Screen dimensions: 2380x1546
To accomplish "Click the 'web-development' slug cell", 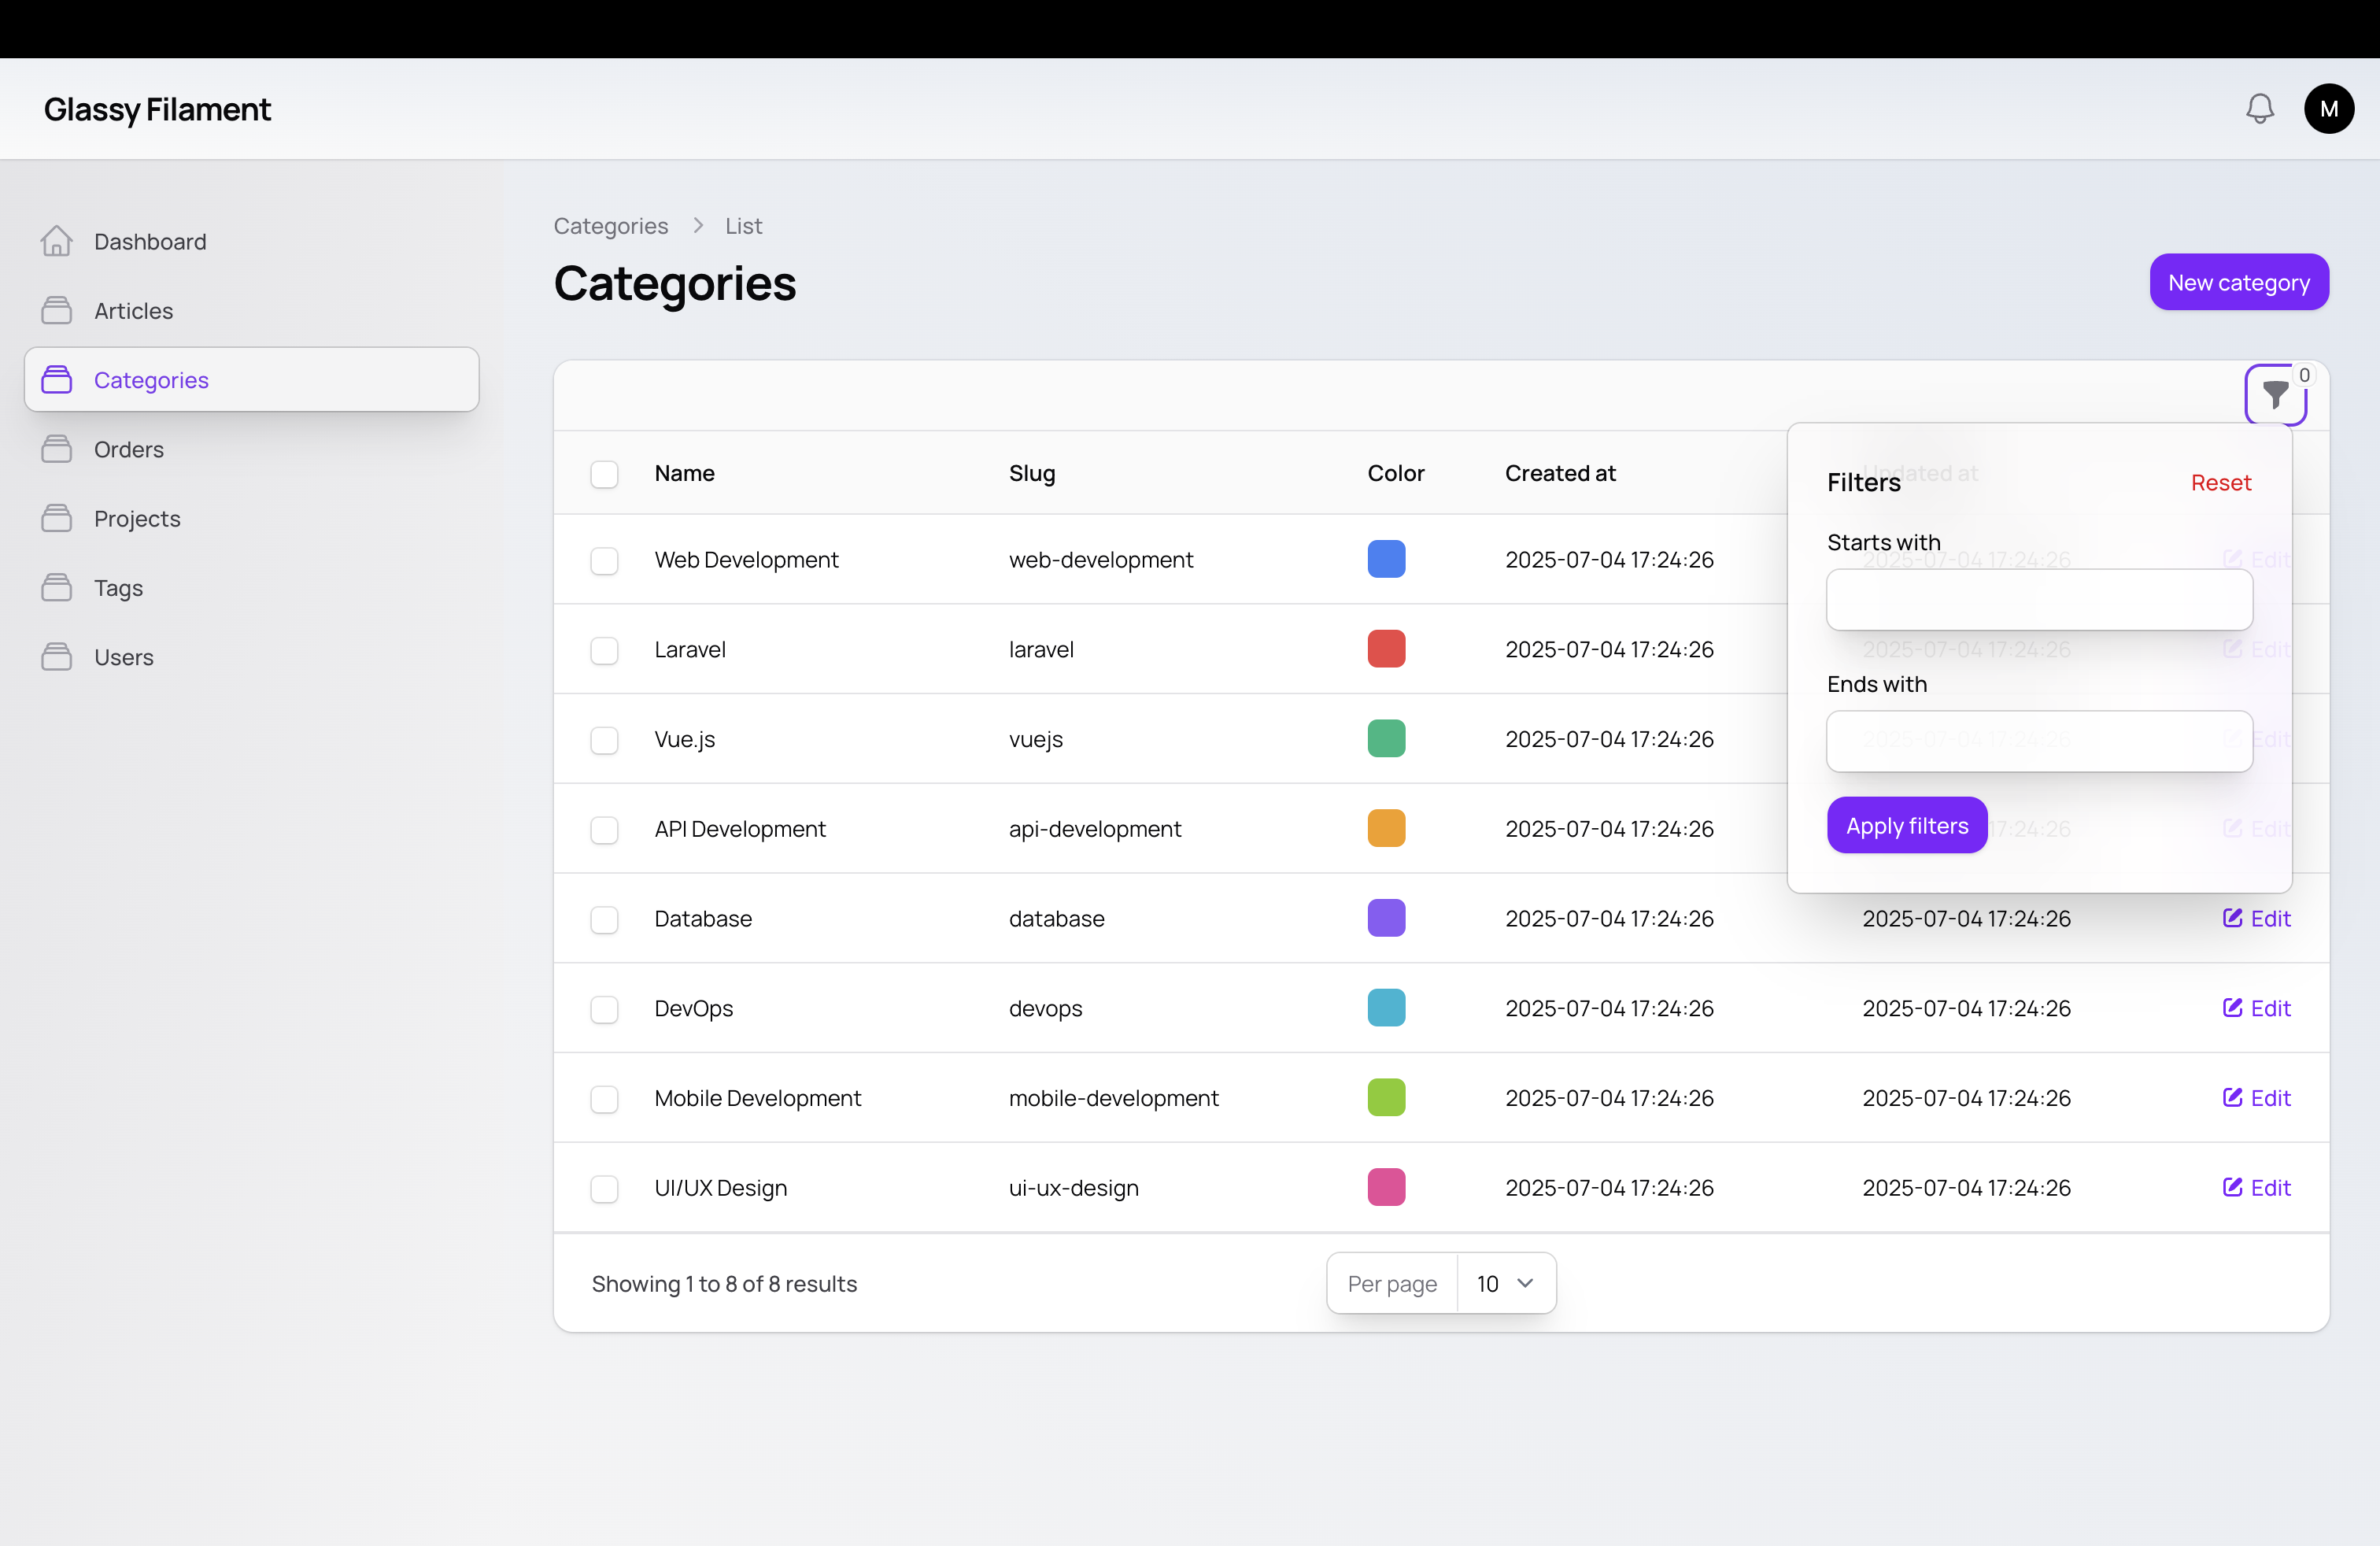I will pyautogui.click(x=1101, y=559).
